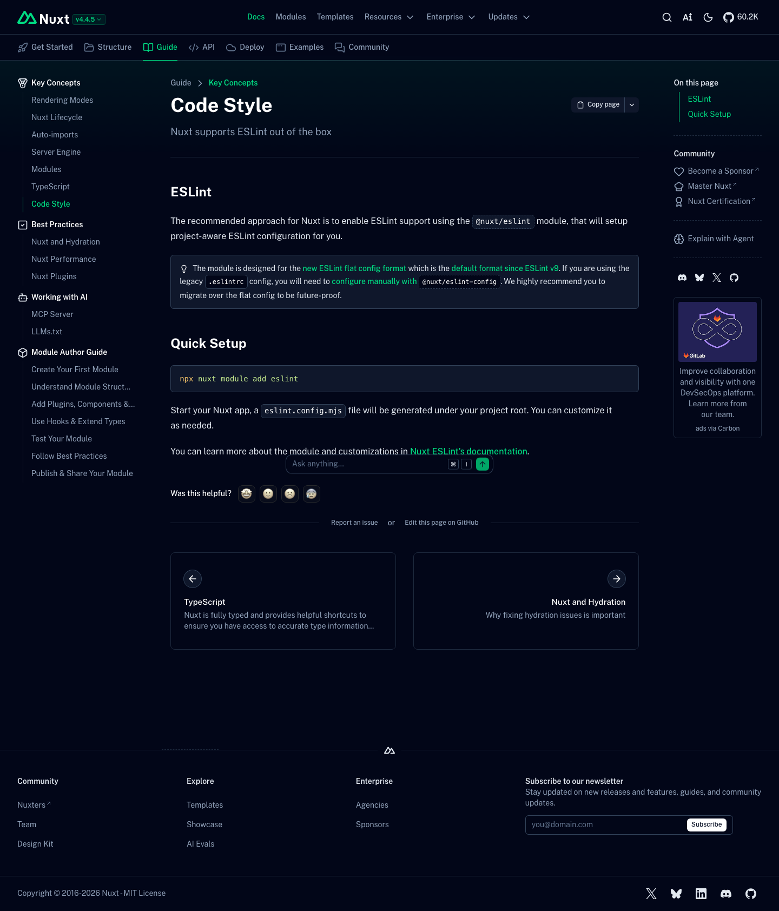This screenshot has width=779, height=911.
Task: Open the Bluesky icon in right sidebar
Action: point(699,278)
